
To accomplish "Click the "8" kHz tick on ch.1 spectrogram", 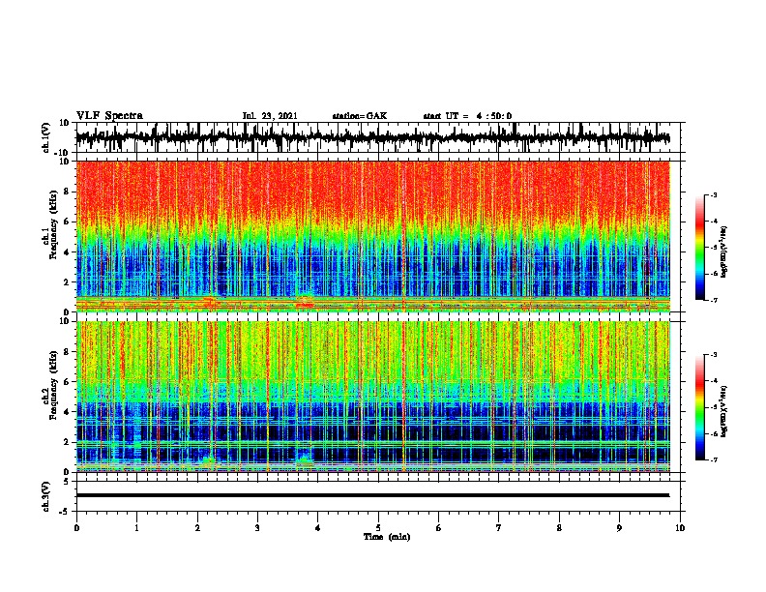I will pos(67,192).
